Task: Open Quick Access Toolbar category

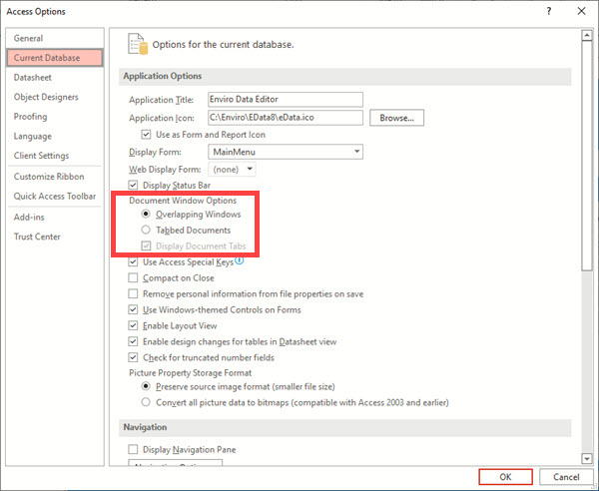Action: [x=55, y=197]
